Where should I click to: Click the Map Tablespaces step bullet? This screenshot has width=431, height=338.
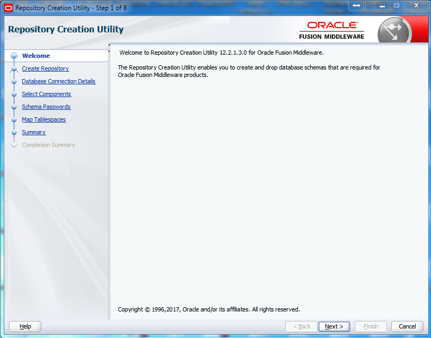click(14, 119)
